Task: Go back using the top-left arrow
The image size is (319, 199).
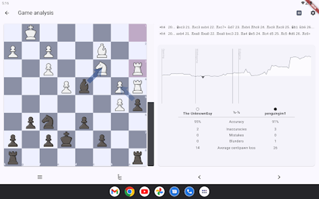Action: click(7, 13)
